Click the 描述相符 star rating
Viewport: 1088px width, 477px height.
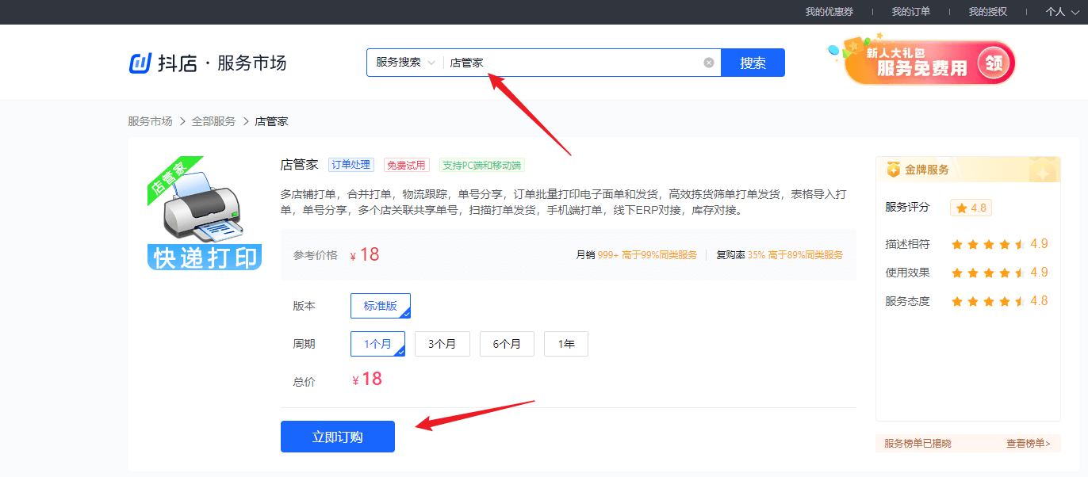click(988, 244)
